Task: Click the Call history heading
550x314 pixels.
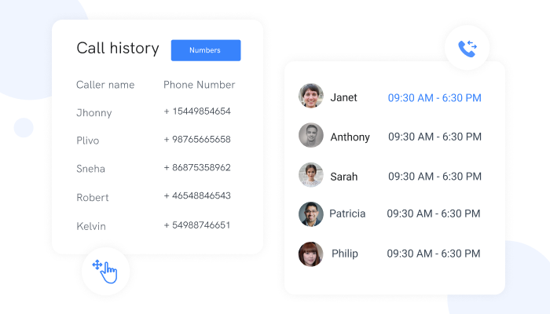Action: click(x=118, y=48)
